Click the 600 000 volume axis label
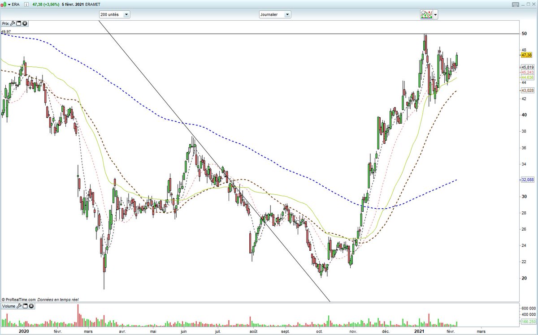Viewport: 538px width, 335px height. click(x=529, y=308)
